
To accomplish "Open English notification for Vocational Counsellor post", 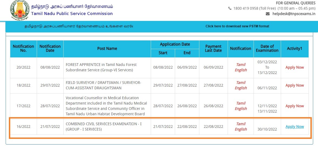I will (x=241, y=109).
